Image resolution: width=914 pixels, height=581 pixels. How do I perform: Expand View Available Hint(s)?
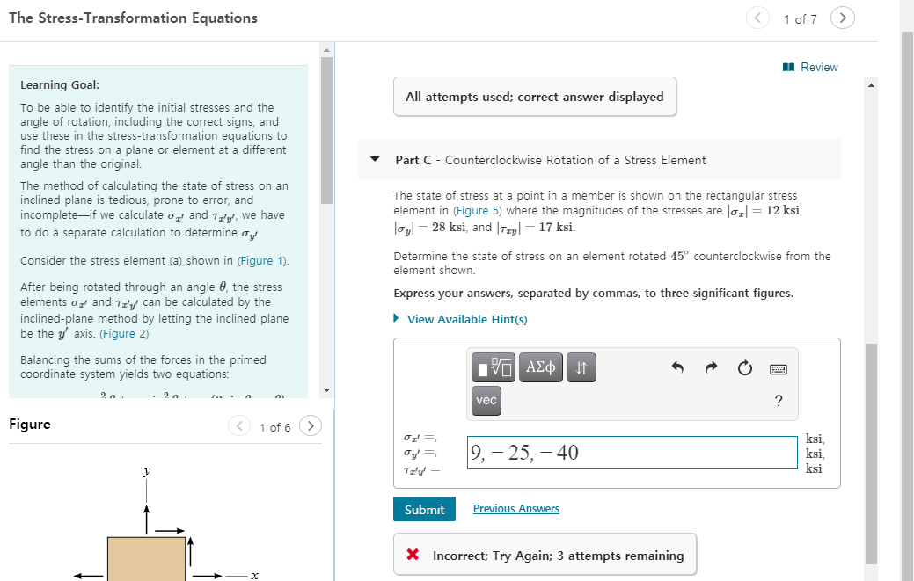pyautogui.click(x=466, y=319)
